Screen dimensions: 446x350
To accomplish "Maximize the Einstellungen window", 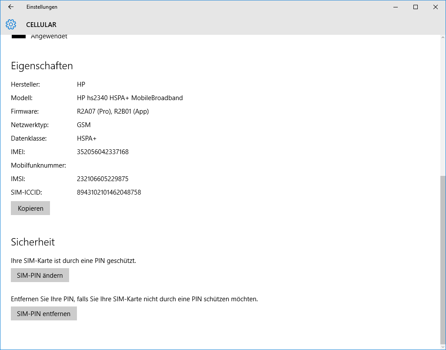I will tap(415, 7).
